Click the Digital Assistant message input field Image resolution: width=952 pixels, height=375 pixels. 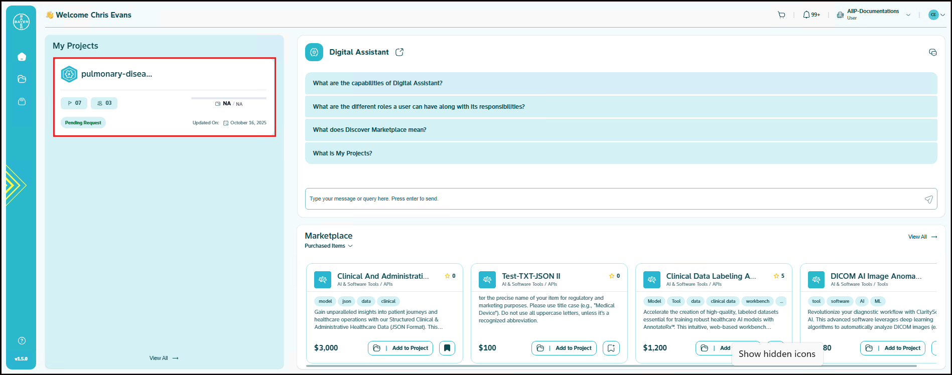[x=612, y=199]
